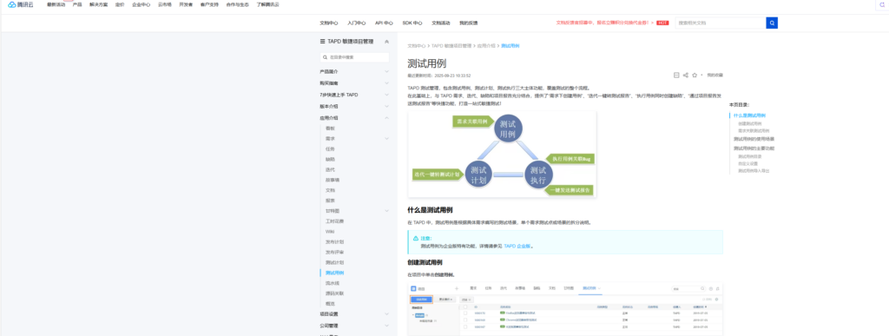889x336 pixels.
Task: Open 客户支持 in top navigation
Action: [x=208, y=4]
